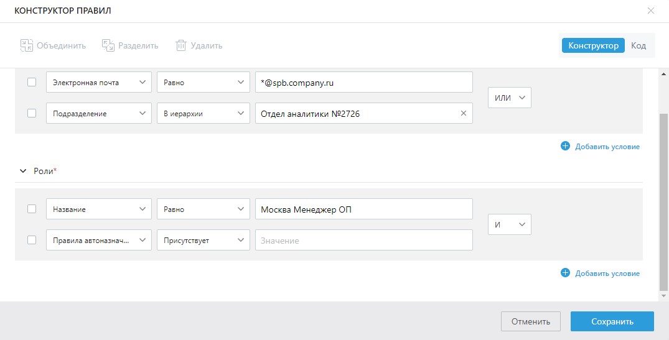Switch to the Конструктор tab

click(x=593, y=45)
